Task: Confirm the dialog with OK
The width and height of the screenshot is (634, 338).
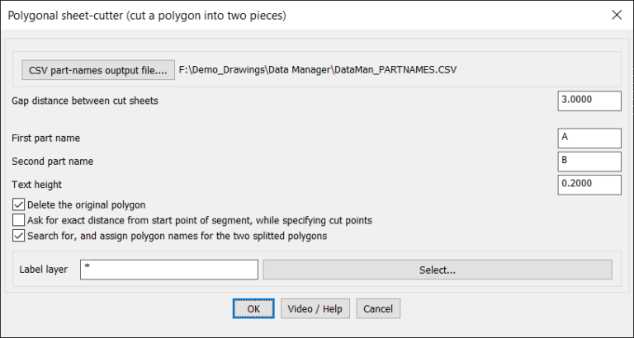Action: [x=253, y=308]
